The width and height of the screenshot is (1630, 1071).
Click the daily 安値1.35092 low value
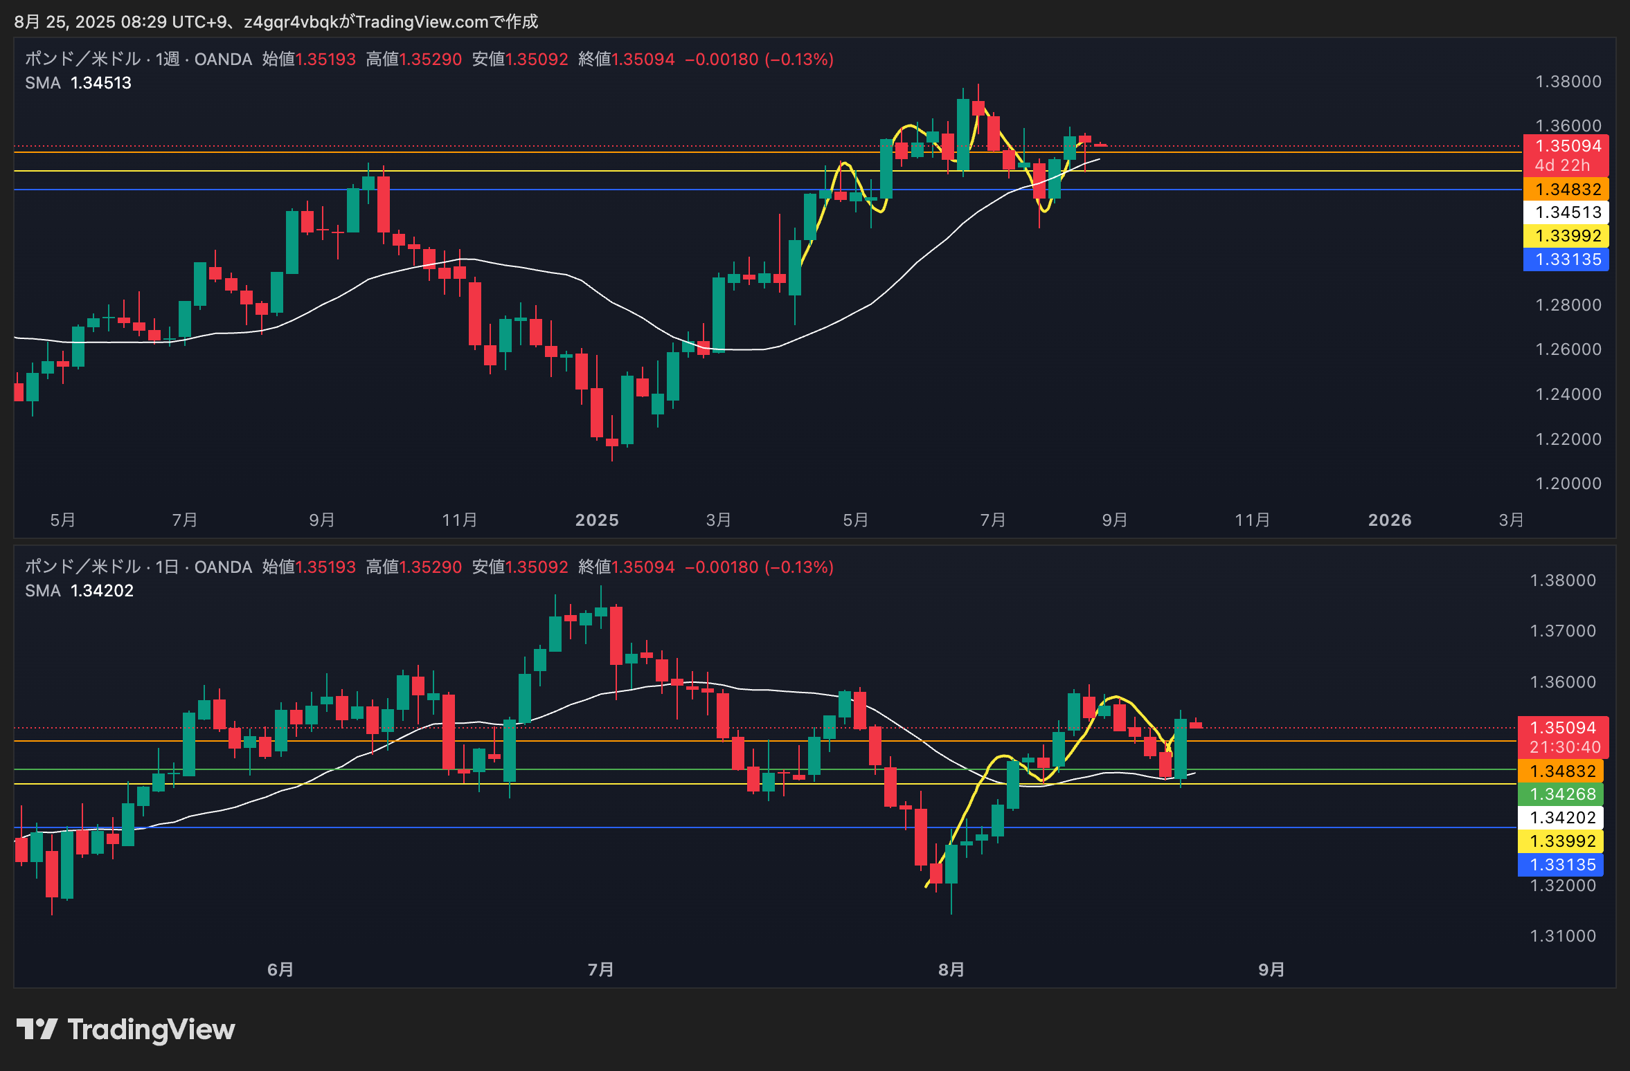tap(520, 567)
